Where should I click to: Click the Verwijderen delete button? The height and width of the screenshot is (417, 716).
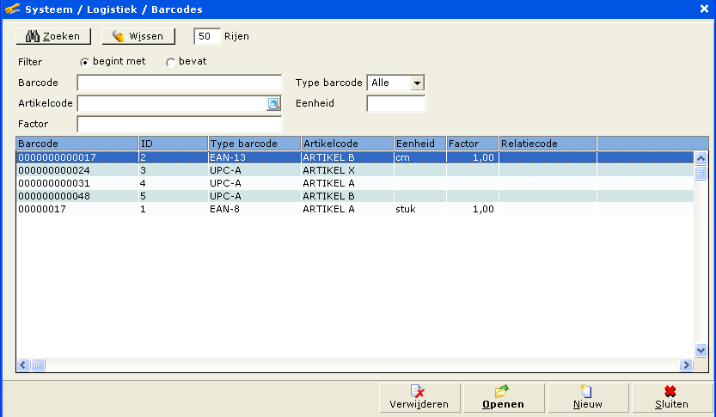click(x=419, y=397)
